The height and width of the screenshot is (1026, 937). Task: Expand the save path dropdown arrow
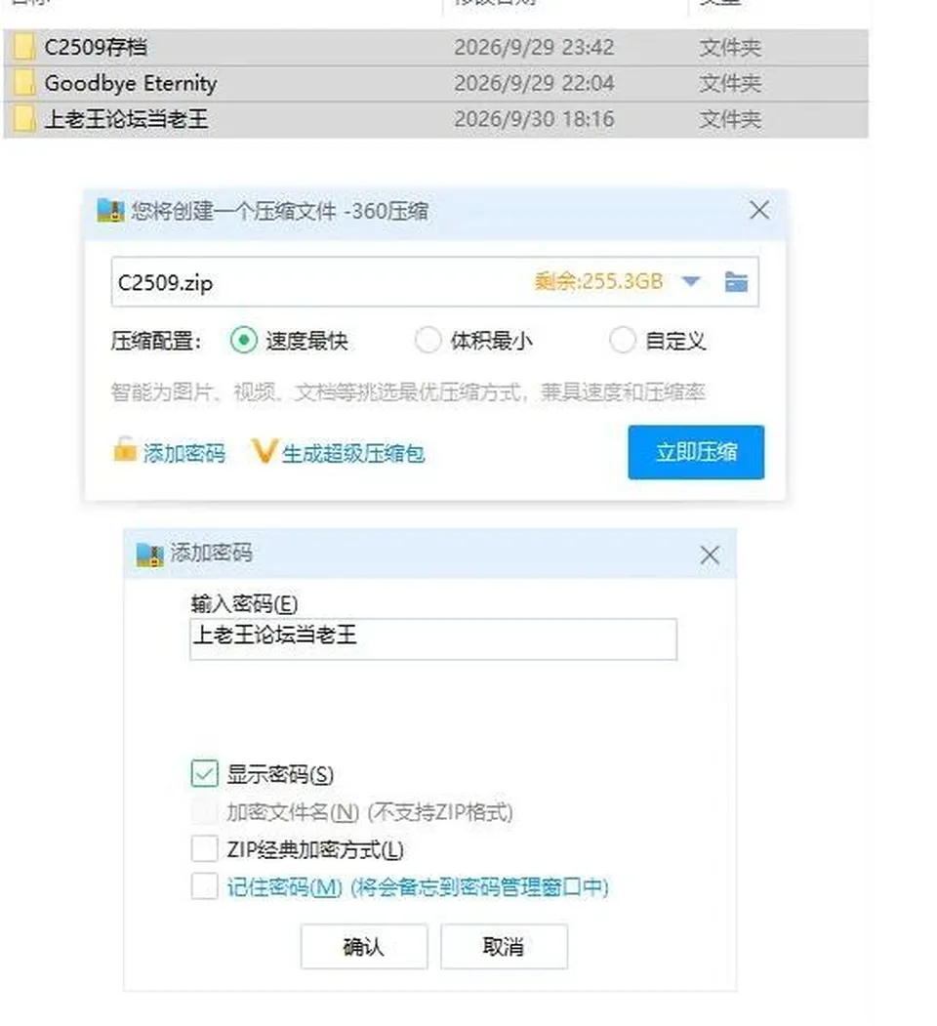(691, 281)
